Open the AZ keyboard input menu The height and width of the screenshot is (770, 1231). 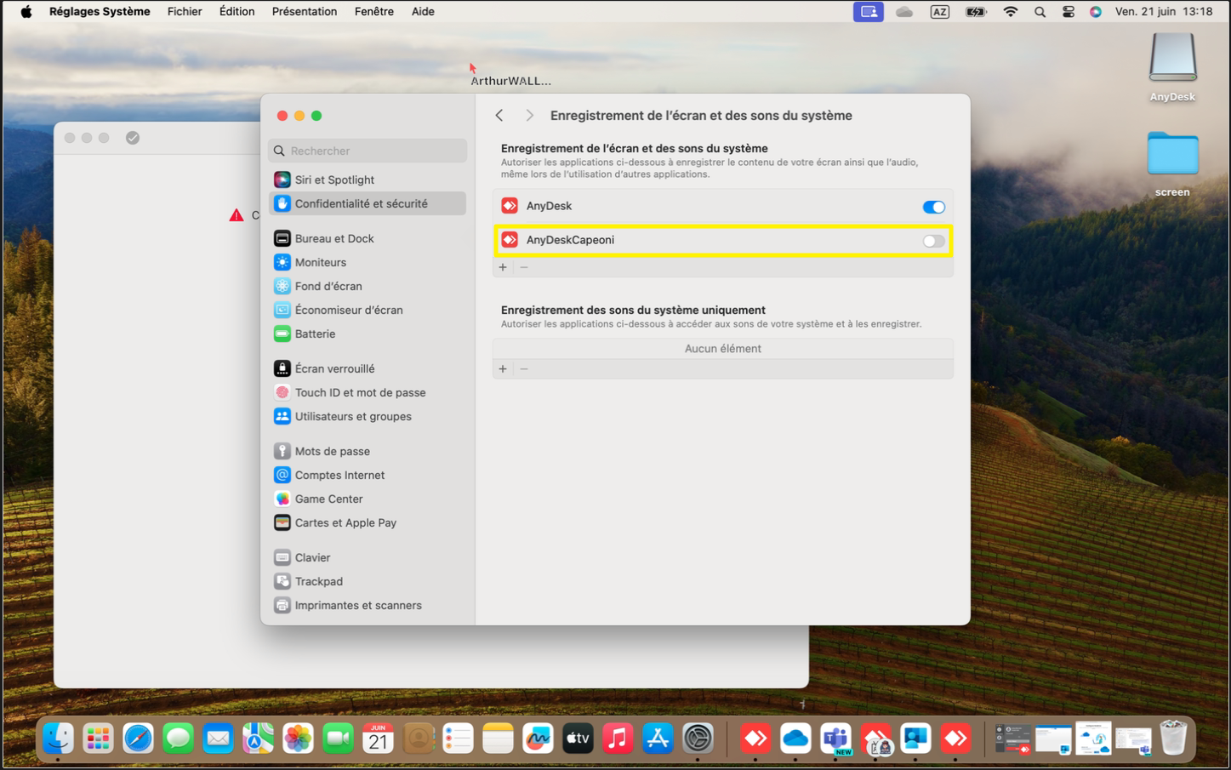tap(940, 11)
